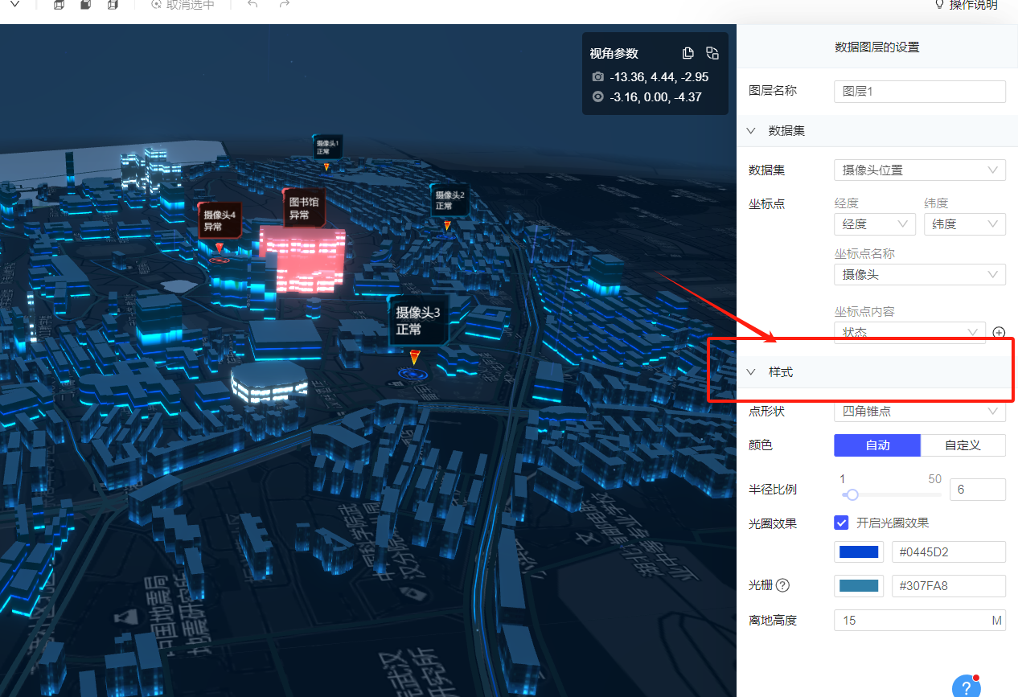Open the top-left chevron dropdown
This screenshot has height=697, width=1018.
(14, 5)
